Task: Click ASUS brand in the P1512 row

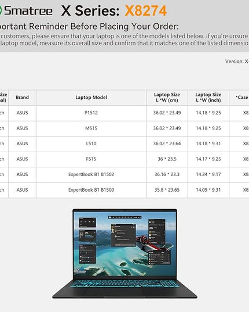Action: pyautogui.click(x=22, y=113)
